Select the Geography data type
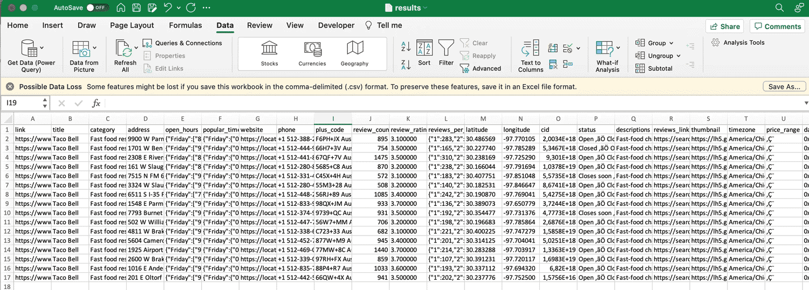Screen dimensions: 809x290 [354, 53]
